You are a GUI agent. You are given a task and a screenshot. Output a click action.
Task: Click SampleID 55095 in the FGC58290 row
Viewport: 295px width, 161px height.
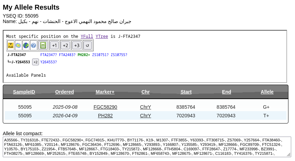(x=25, y=107)
